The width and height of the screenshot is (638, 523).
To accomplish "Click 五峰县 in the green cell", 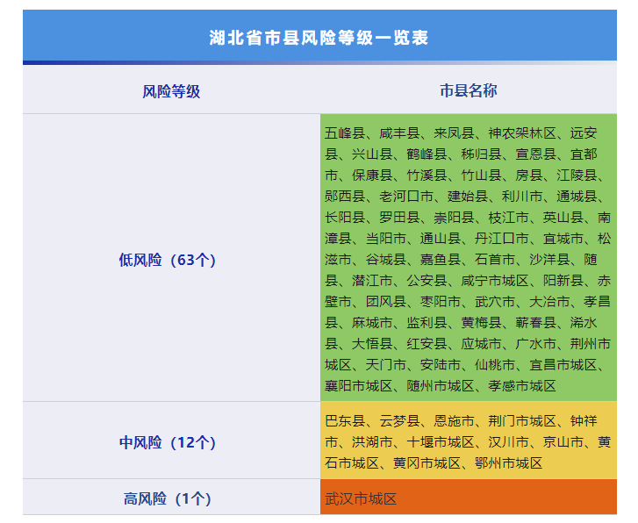I will point(345,133).
